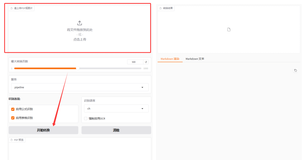This screenshot has width=302, height=160.
Task: Click the 最大转换页数 label
Action: [x=19, y=61]
